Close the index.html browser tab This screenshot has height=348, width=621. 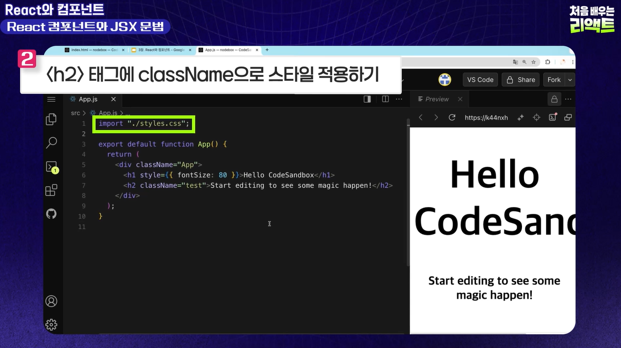pyautogui.click(x=124, y=50)
